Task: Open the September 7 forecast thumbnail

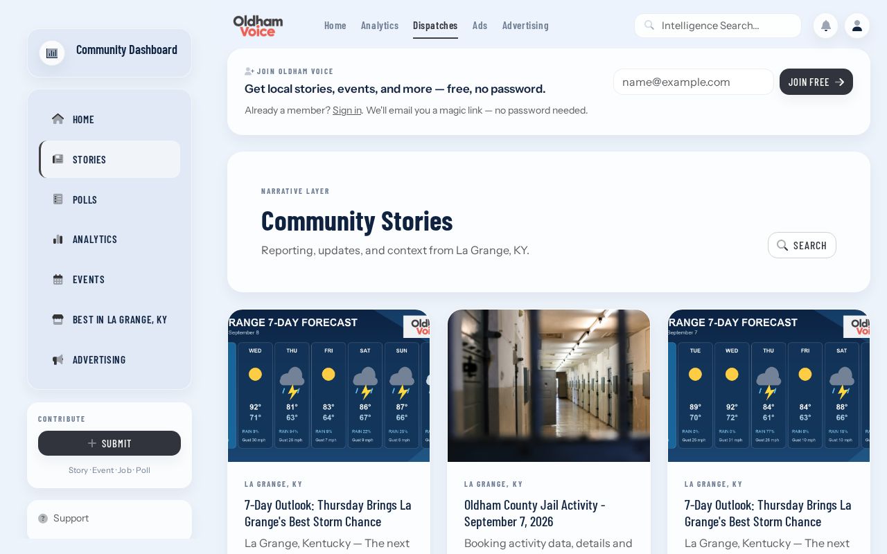Action: pos(769,386)
